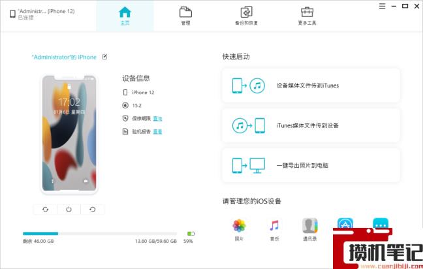The image size is (423, 269).
Task: Click the 59% battery text
Action: pyautogui.click(x=188, y=241)
